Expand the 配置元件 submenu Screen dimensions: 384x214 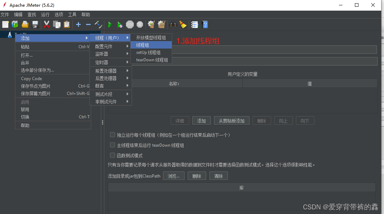tap(111, 46)
